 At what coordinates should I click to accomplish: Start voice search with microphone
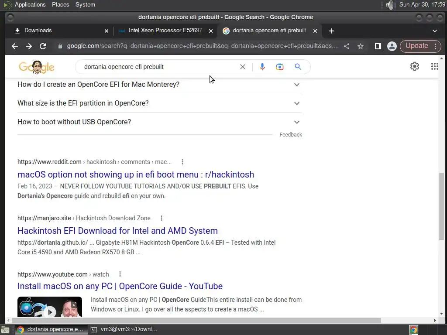pos(262,67)
